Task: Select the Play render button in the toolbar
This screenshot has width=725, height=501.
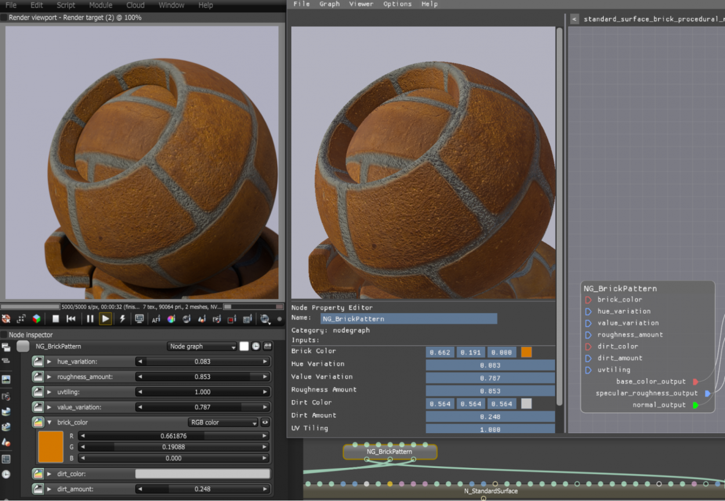Action: pos(106,318)
